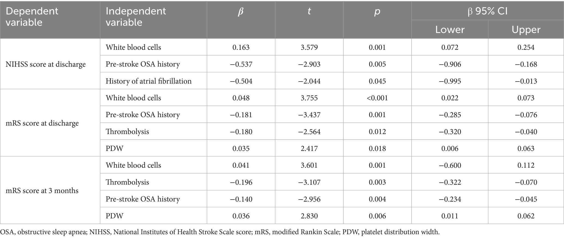Select the t column header
This screenshot has width=564, height=238.
[x=309, y=11]
